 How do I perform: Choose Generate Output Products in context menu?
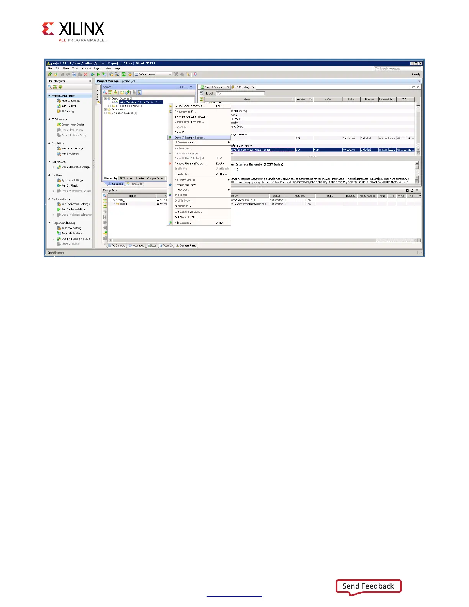coord(199,116)
